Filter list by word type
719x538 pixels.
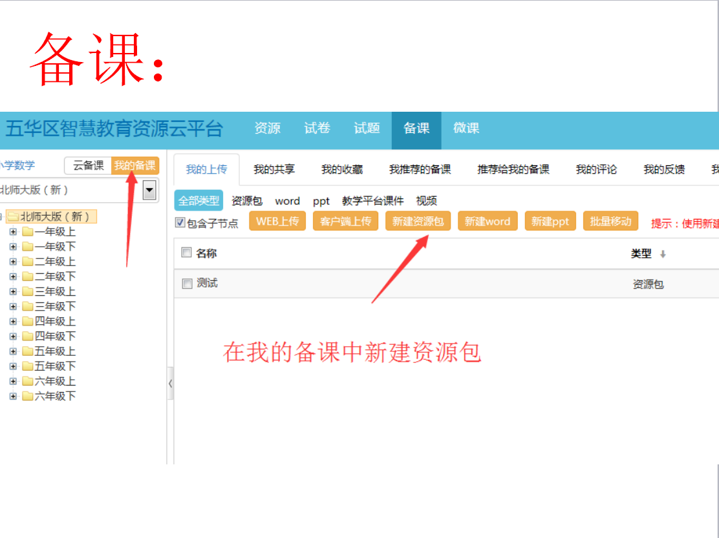[x=288, y=201]
